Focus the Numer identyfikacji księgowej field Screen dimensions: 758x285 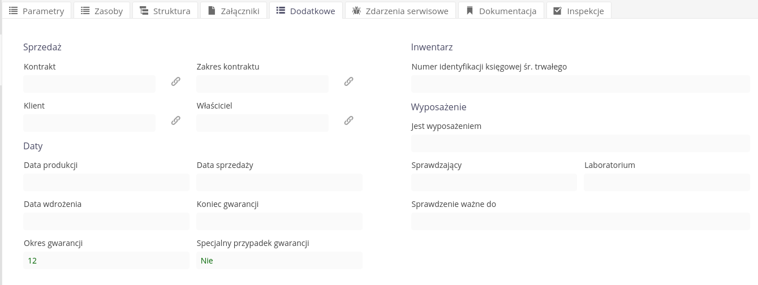(580, 84)
